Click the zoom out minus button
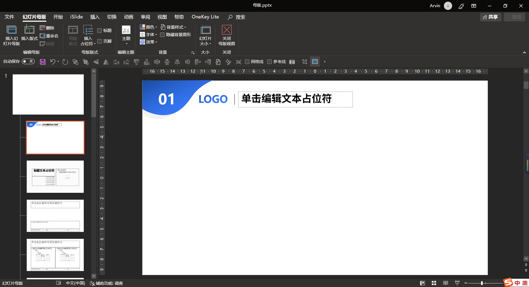This screenshot has height=287, width=529. click(466, 283)
